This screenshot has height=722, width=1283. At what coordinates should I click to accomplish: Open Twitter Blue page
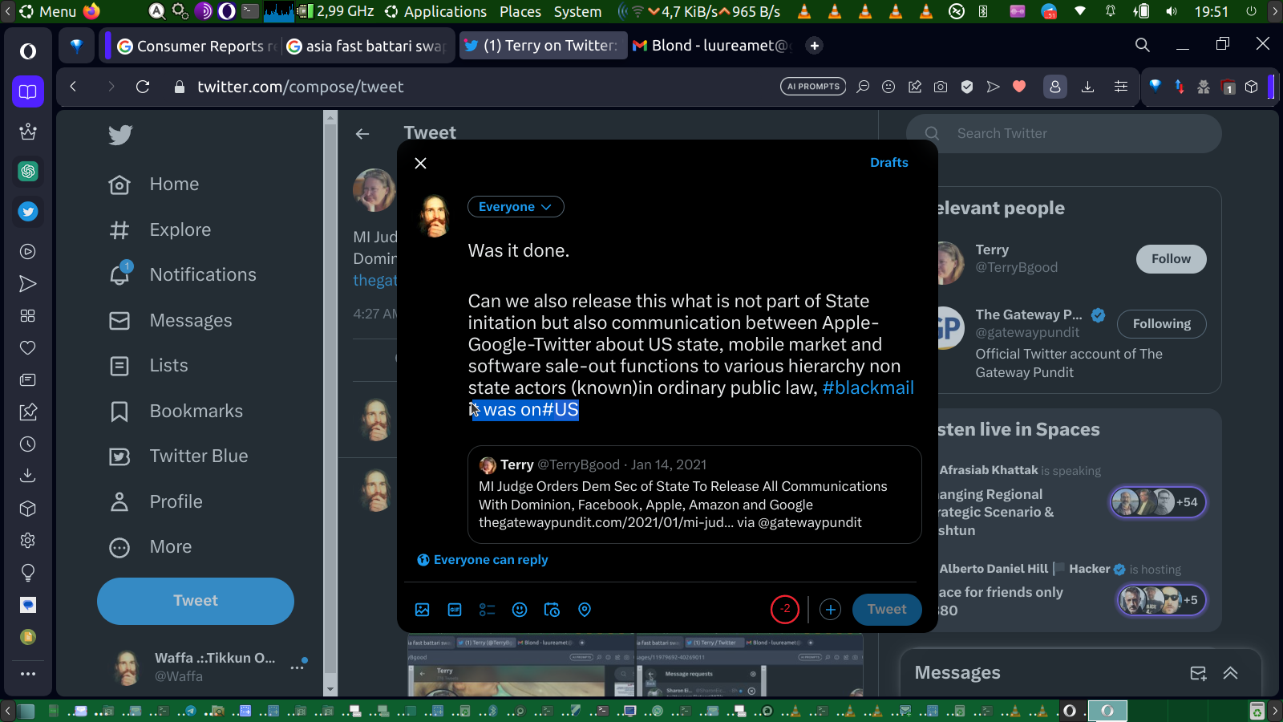coord(179,456)
